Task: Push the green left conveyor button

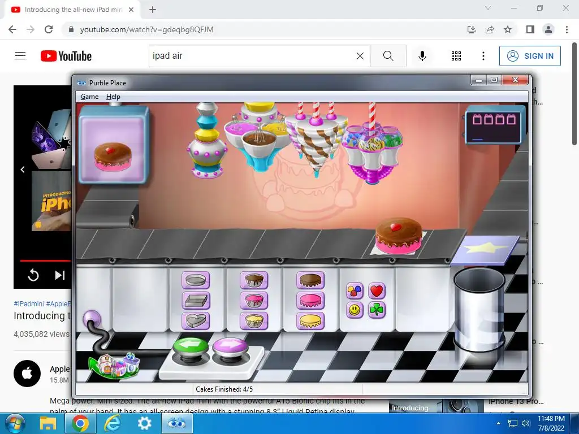Action: click(x=191, y=349)
